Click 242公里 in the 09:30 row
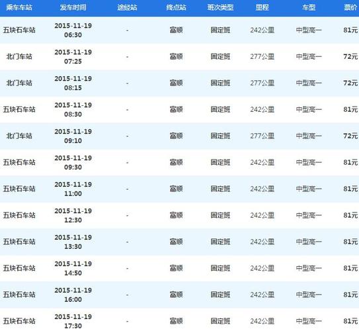The height and width of the screenshot is (331, 359). click(262, 162)
